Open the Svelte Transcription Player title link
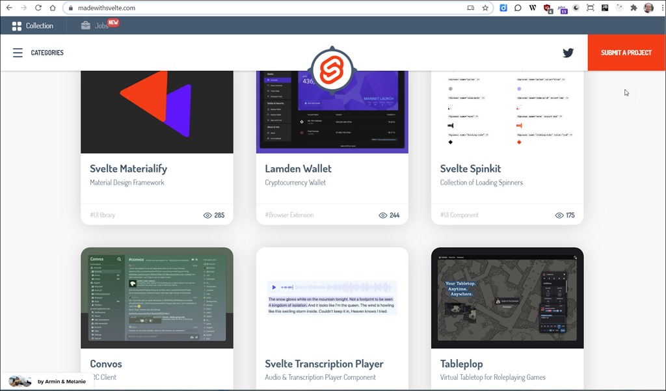 pos(324,364)
